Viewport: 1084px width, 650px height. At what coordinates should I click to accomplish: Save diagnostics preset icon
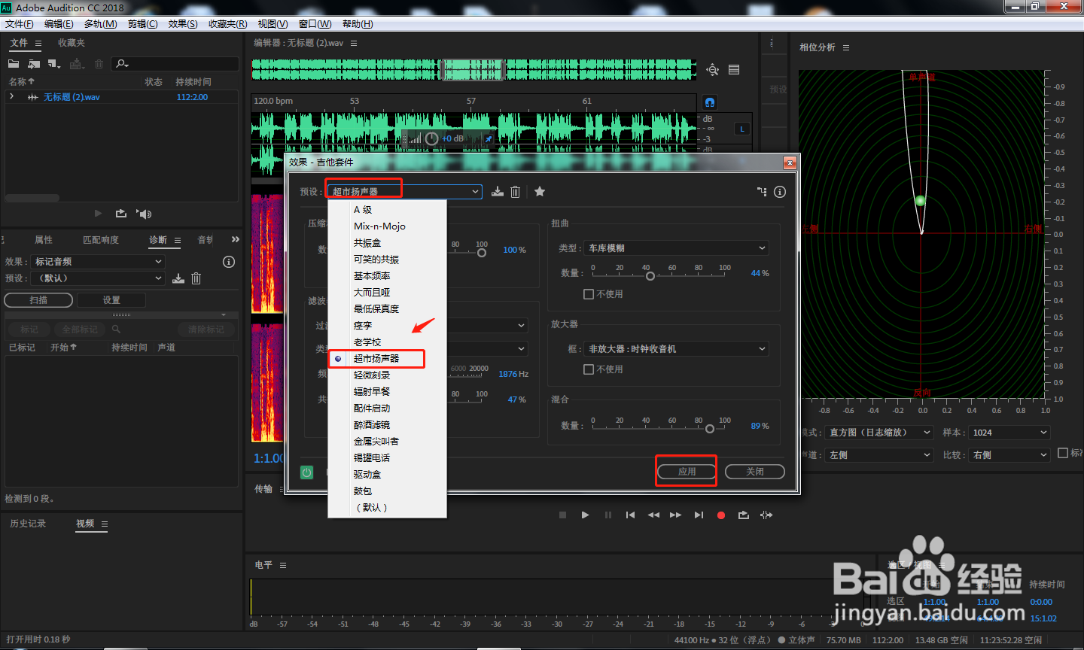click(178, 278)
